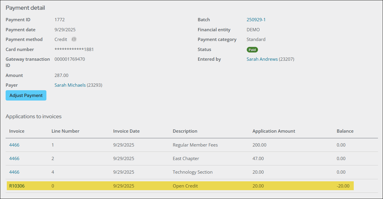383x199 pixels.
Task: Click the Description column header
Action: click(x=185, y=131)
